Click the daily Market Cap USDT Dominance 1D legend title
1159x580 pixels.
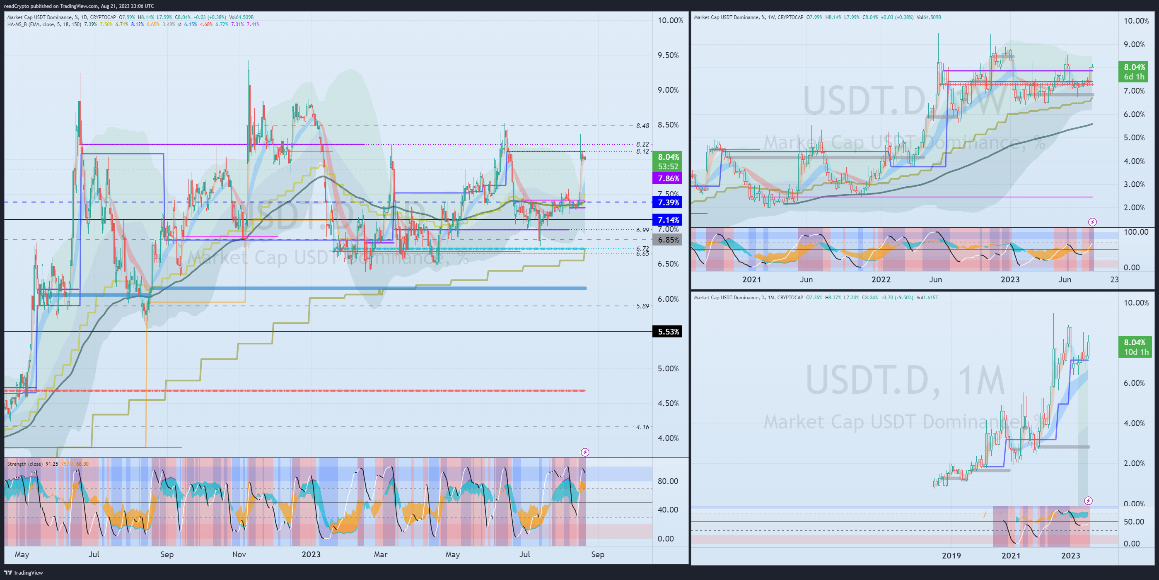pos(61,17)
